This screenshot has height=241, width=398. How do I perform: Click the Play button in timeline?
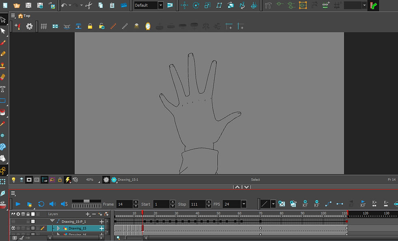18,204
